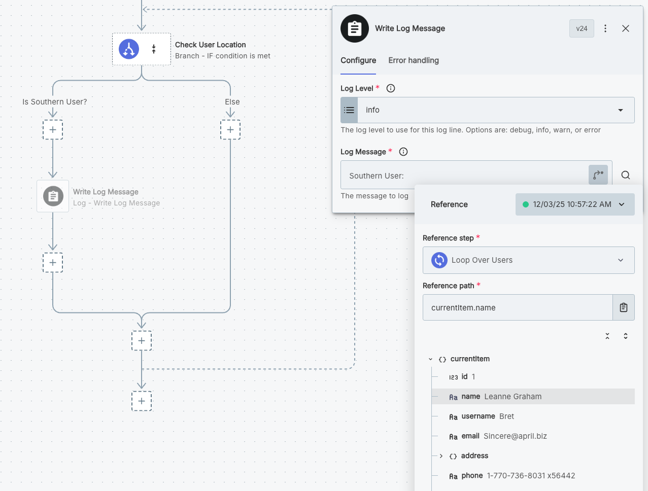Expand all nodes using the expand icon
The width and height of the screenshot is (648, 491).
[x=626, y=336]
